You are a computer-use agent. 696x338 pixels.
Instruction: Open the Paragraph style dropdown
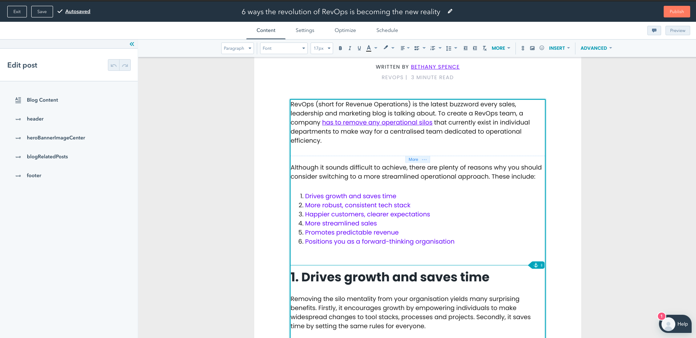[237, 48]
